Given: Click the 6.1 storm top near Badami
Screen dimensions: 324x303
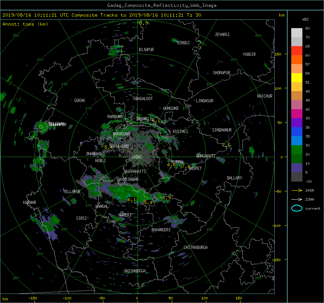Looking at the screenshot, I should click(156, 120).
